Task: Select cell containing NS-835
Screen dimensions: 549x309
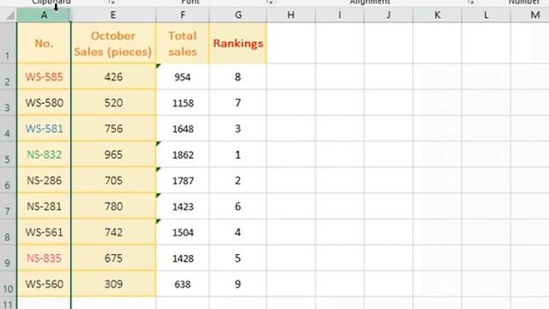Action: point(44,258)
